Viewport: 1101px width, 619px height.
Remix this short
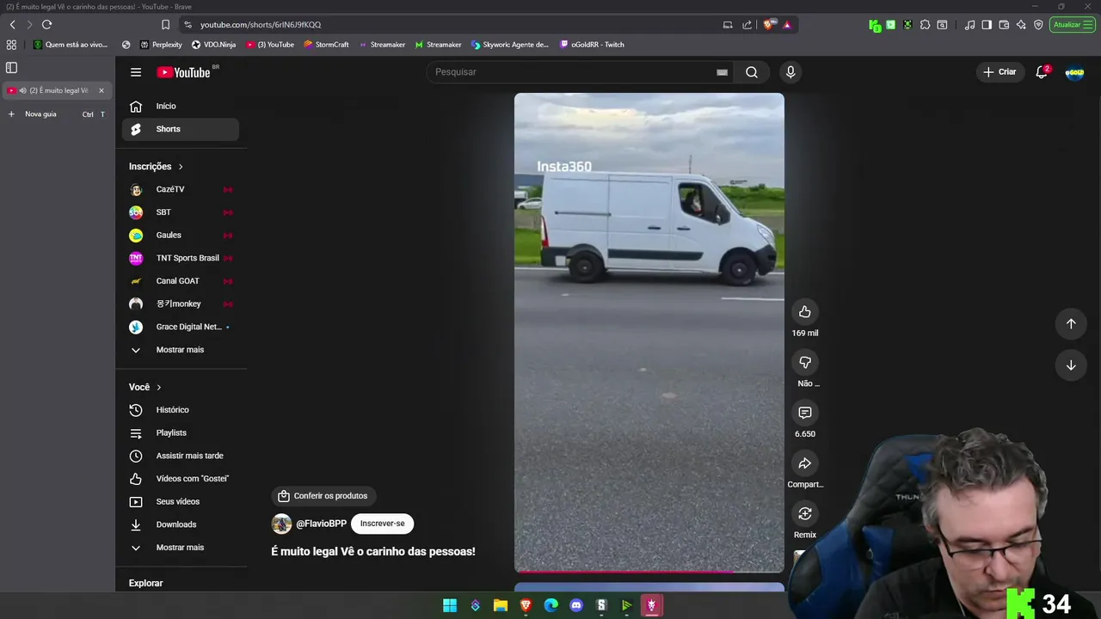point(805,514)
